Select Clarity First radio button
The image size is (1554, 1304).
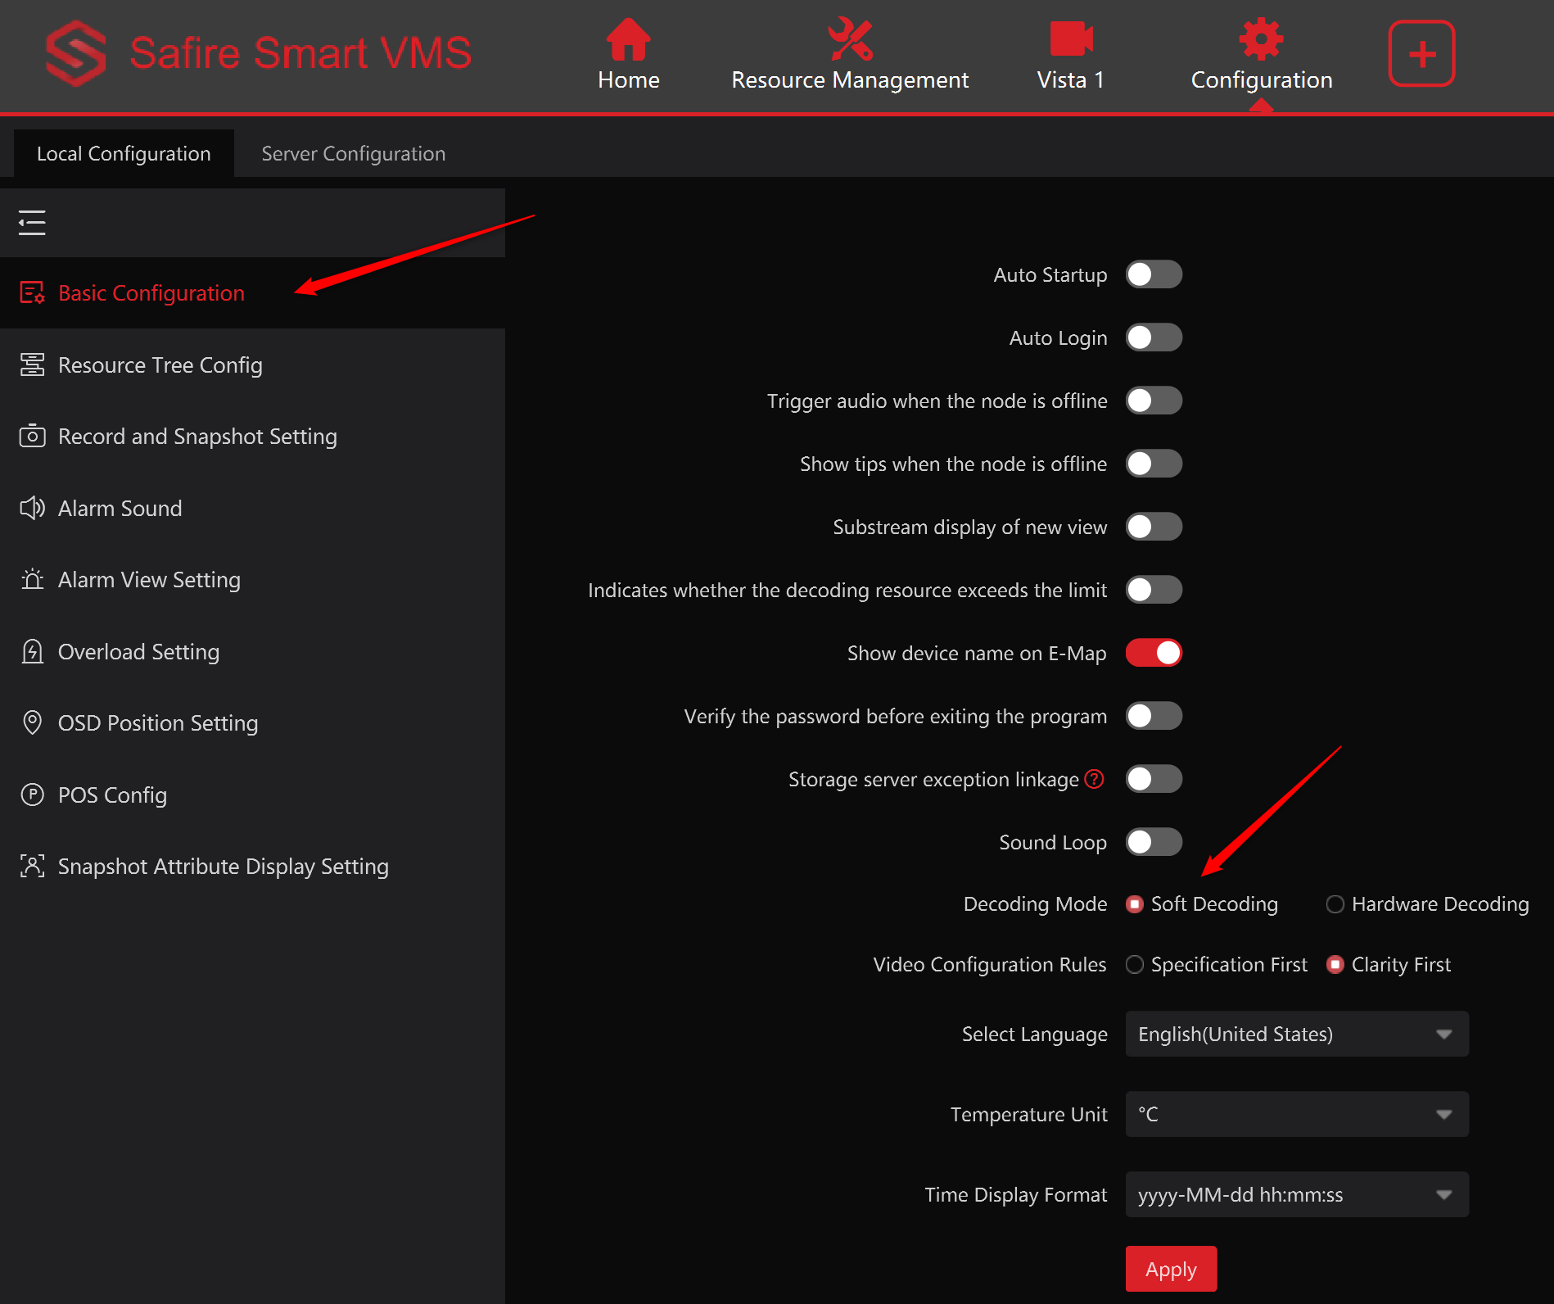(1335, 965)
